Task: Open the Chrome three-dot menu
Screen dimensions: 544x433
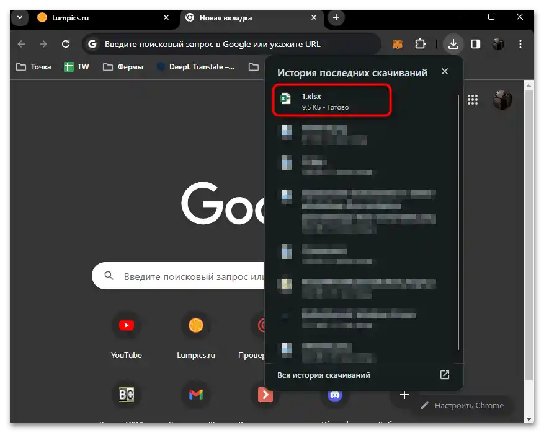Action: point(520,44)
